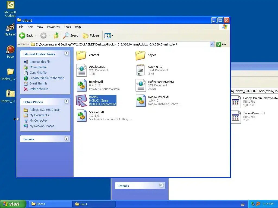Click Rename this file link
This screenshot has width=278, height=208.
[40, 62]
